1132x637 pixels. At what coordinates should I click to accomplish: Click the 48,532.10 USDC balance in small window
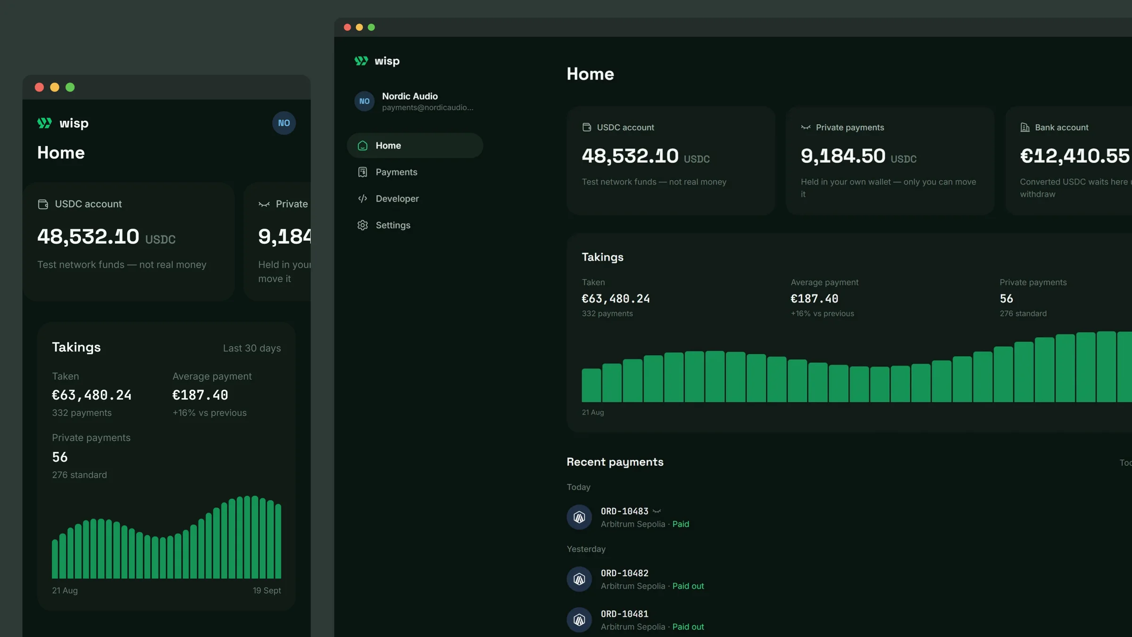tap(106, 236)
